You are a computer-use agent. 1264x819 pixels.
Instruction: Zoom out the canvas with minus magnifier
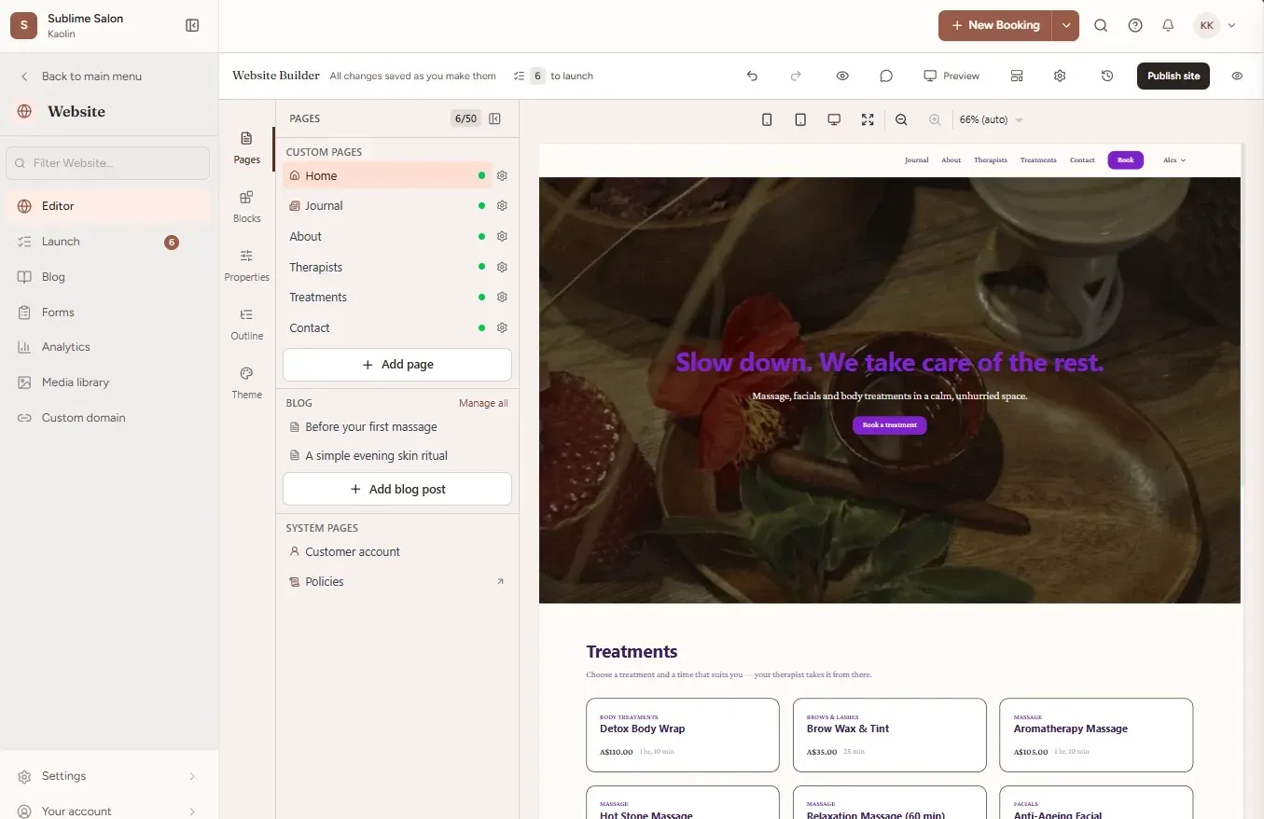pyautogui.click(x=901, y=119)
